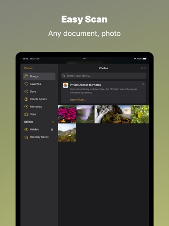Click the Utilities section header text

coord(29,122)
